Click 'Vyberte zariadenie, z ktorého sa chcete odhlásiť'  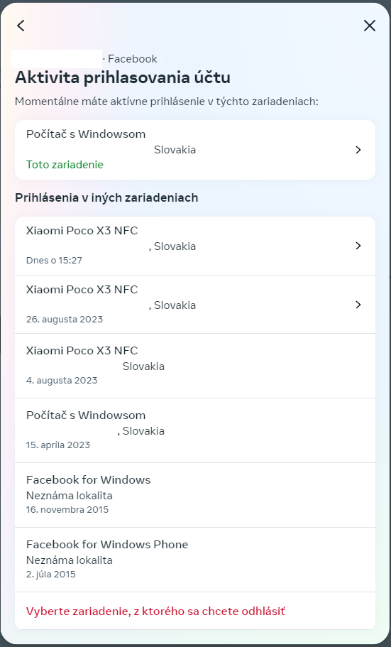155,611
